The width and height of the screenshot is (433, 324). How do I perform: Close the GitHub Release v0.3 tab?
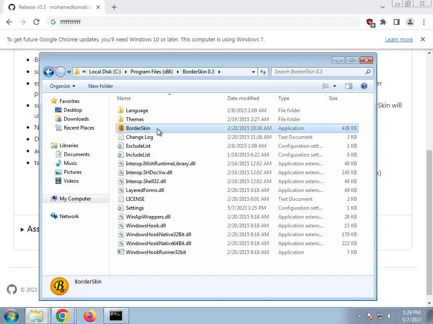tap(98, 7)
